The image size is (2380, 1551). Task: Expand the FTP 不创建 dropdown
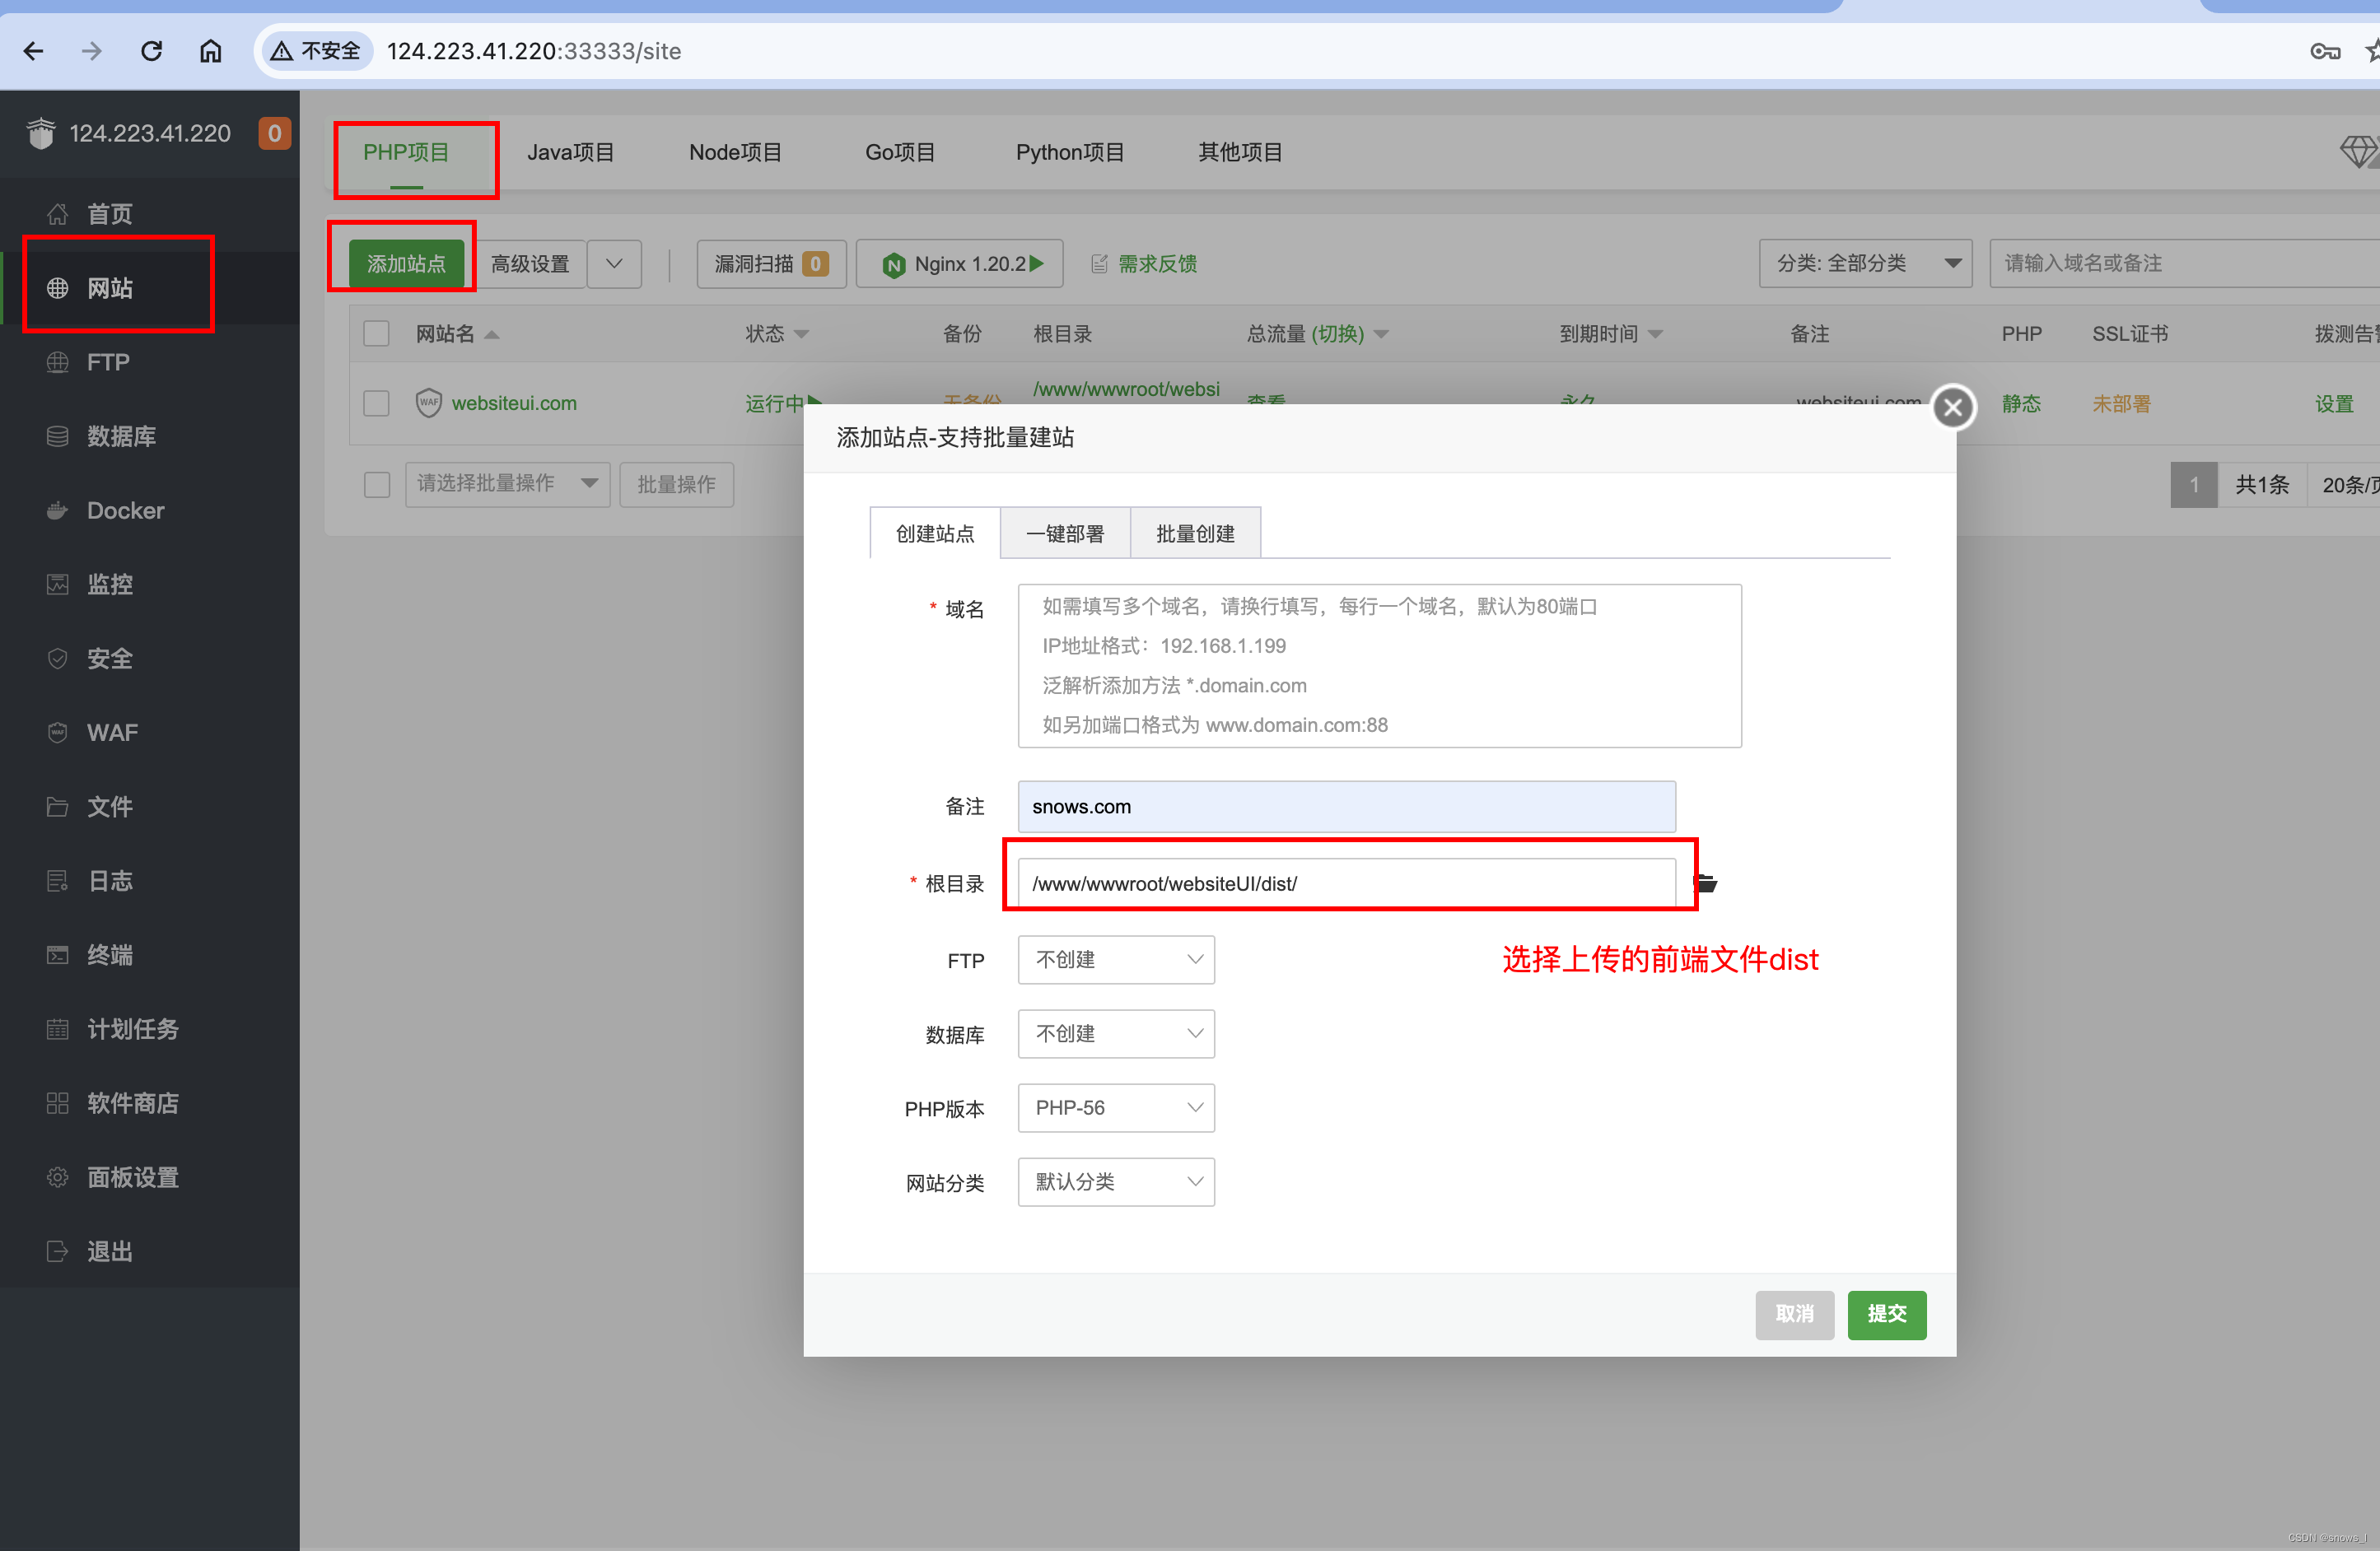1116,959
